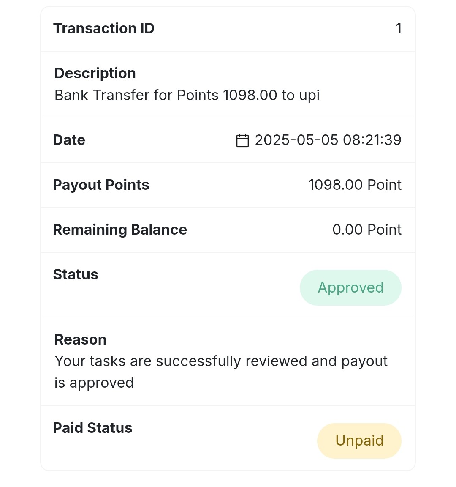456x487 pixels.
Task: Click the 2025-05-05 08:21:39 timestamp
Action: click(x=328, y=140)
